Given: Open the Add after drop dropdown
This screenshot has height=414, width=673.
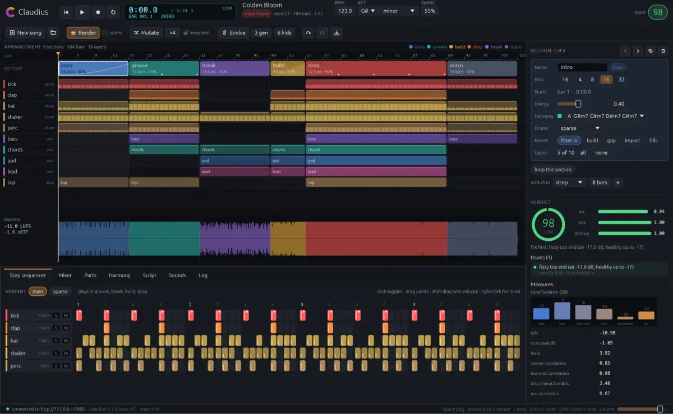Looking at the screenshot, I should coord(569,183).
